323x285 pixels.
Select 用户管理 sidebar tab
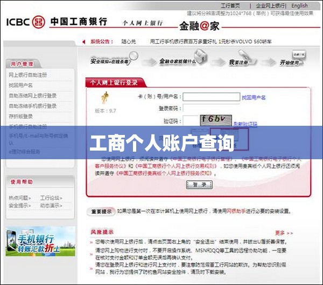(x=22, y=64)
